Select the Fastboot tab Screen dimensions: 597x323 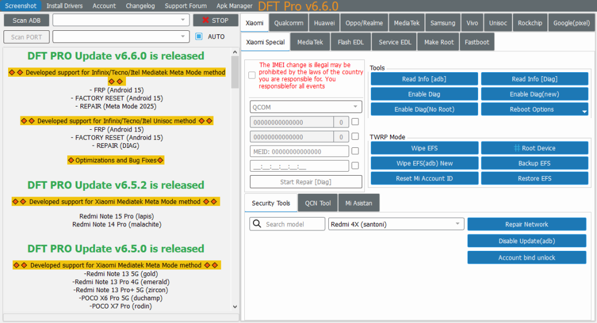pyautogui.click(x=477, y=42)
